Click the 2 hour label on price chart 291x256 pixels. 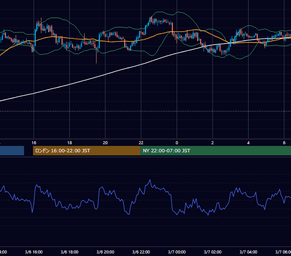tap(213, 143)
